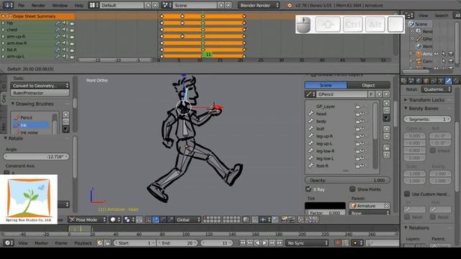Expand the Transform Locks panel
The width and height of the screenshot is (461, 259).
click(406, 100)
